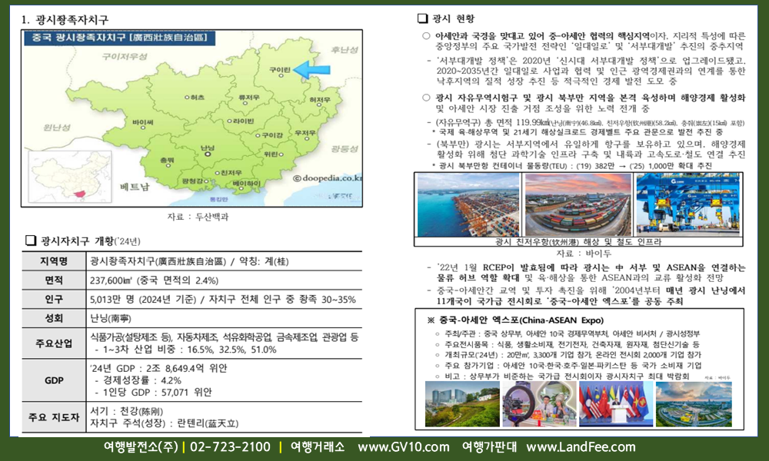The height and width of the screenshot is (461, 769).
Task: Click the box before 광시자치구 개황 heading
Action: 31,240
